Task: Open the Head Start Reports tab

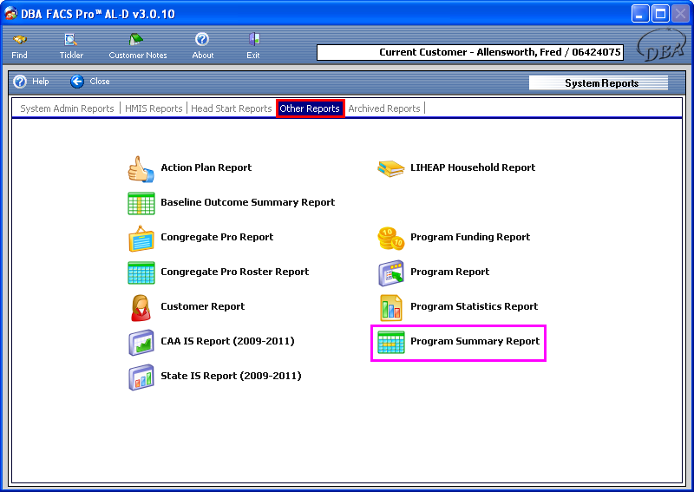Action: [x=231, y=108]
